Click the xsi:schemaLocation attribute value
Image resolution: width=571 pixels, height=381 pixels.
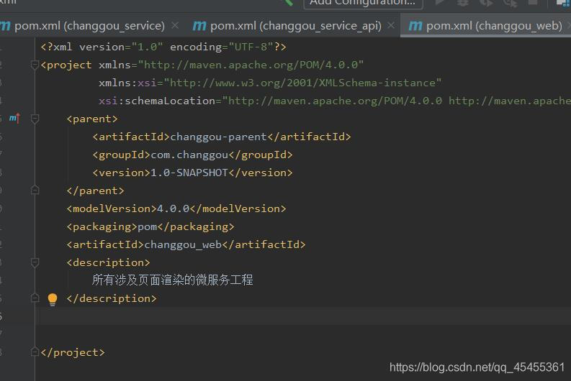(396, 101)
